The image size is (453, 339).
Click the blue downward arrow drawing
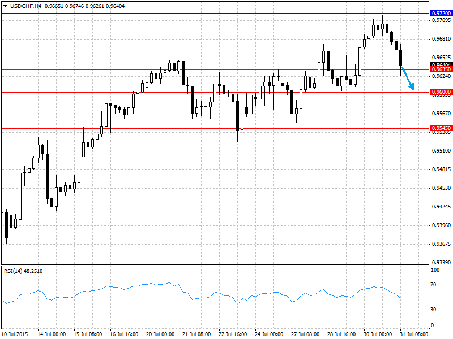408,78
